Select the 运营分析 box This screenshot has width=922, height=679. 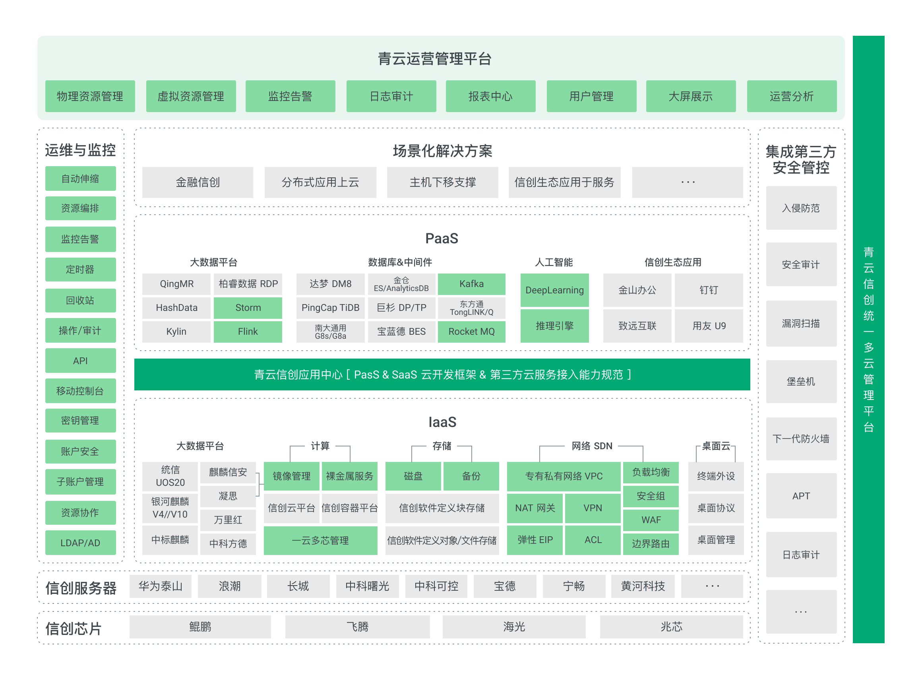[792, 96]
